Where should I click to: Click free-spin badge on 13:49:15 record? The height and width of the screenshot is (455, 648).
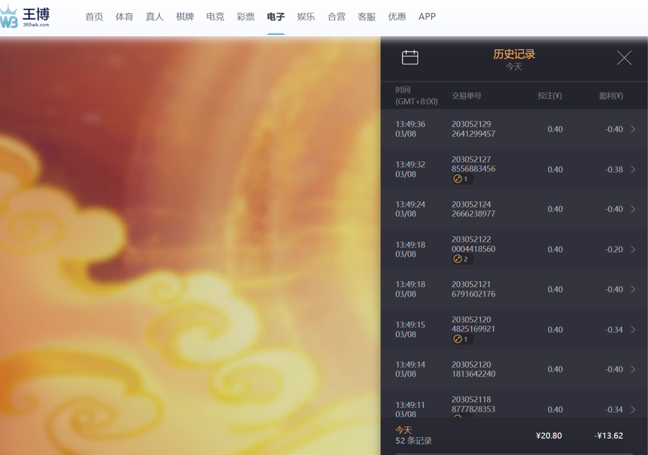tap(461, 339)
